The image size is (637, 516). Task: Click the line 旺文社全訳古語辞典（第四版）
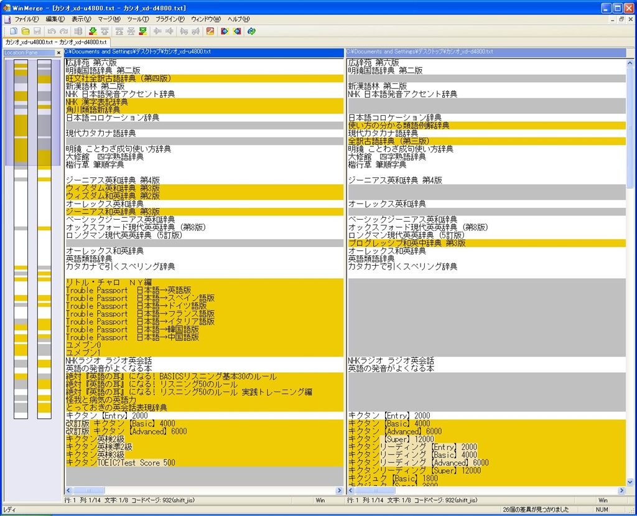pyautogui.click(x=204, y=78)
